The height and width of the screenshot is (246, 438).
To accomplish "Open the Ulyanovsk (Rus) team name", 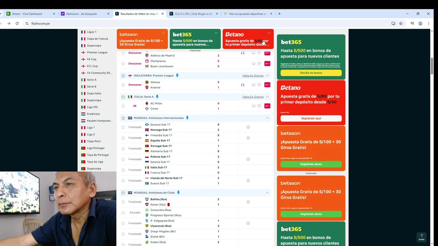I will [x=161, y=226].
